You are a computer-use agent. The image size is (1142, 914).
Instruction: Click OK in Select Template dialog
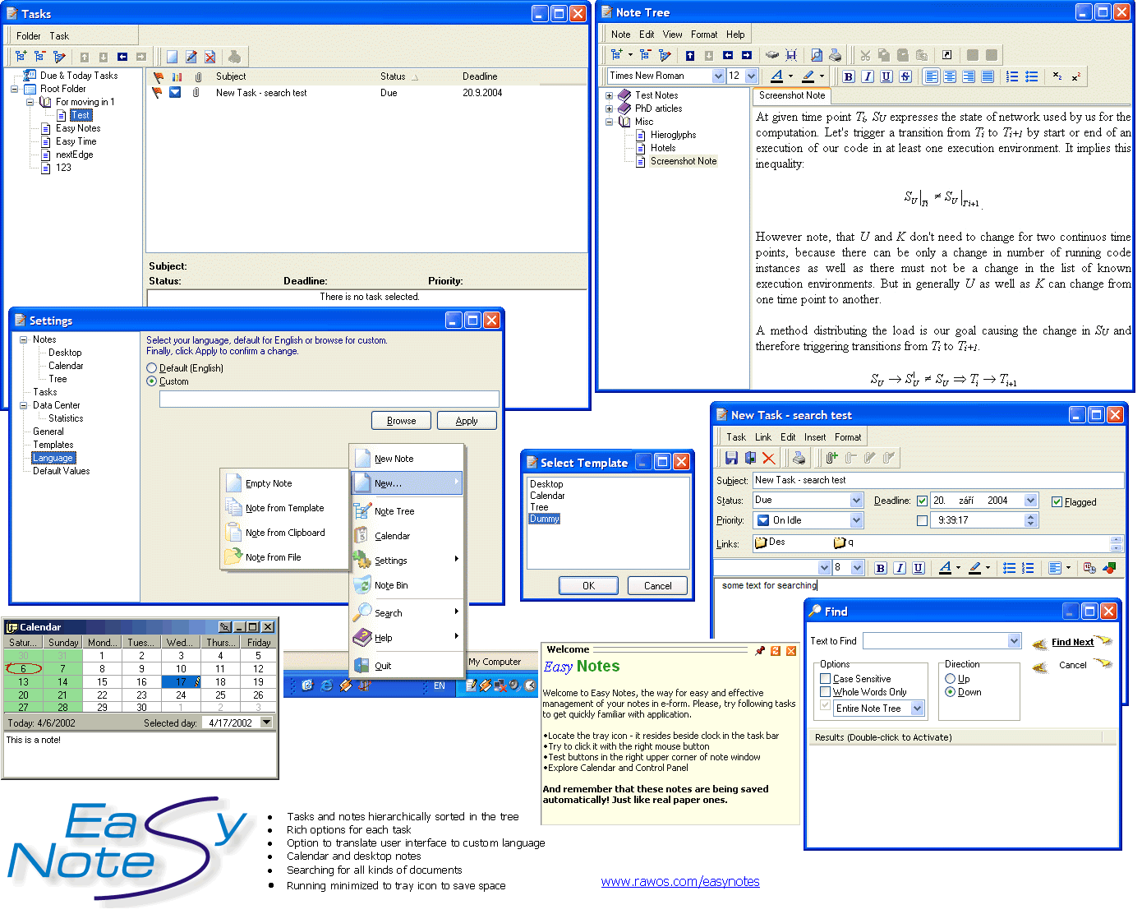coord(589,586)
